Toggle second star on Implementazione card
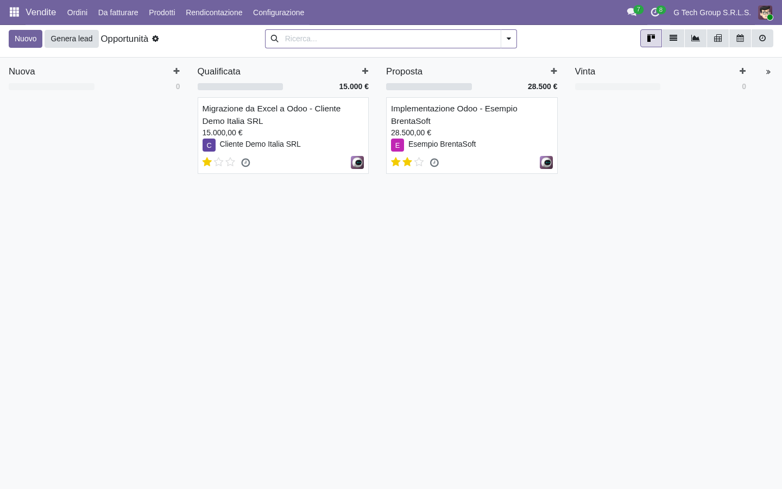Screen dimensions: 782x489 click(407, 162)
